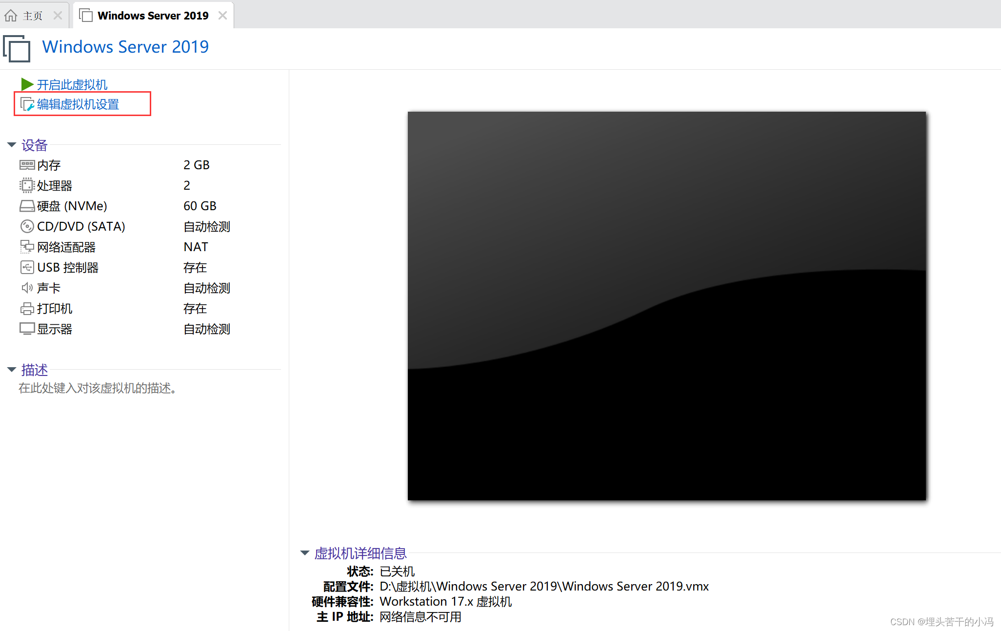Image resolution: width=1001 pixels, height=631 pixels.
Task: Collapse the 虚拟机详细信息 details section
Action: pyautogui.click(x=305, y=553)
